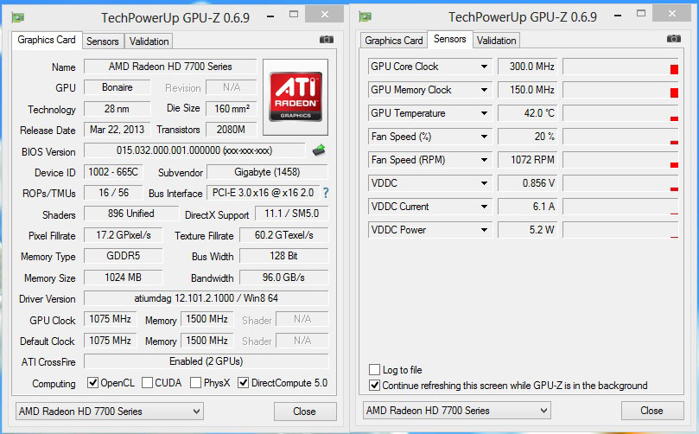
Task: Click the 96.0 GB/s bandwidth field
Action: pyautogui.click(x=284, y=278)
